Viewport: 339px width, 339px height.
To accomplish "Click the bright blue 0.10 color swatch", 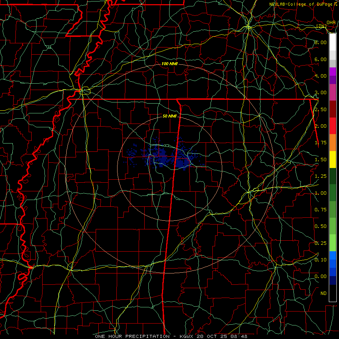I will 333,255.
